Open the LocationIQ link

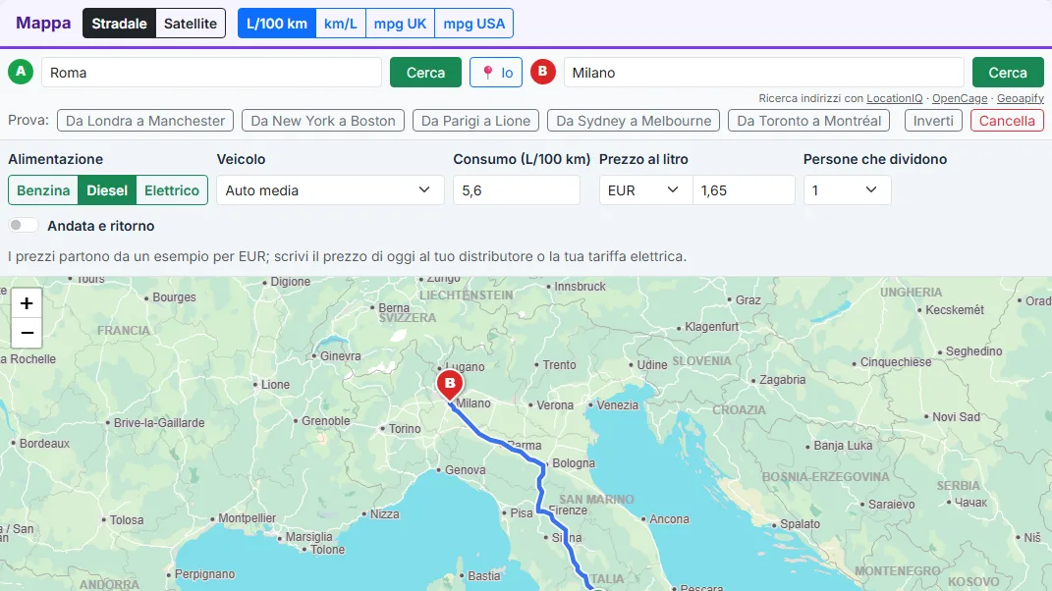click(894, 98)
